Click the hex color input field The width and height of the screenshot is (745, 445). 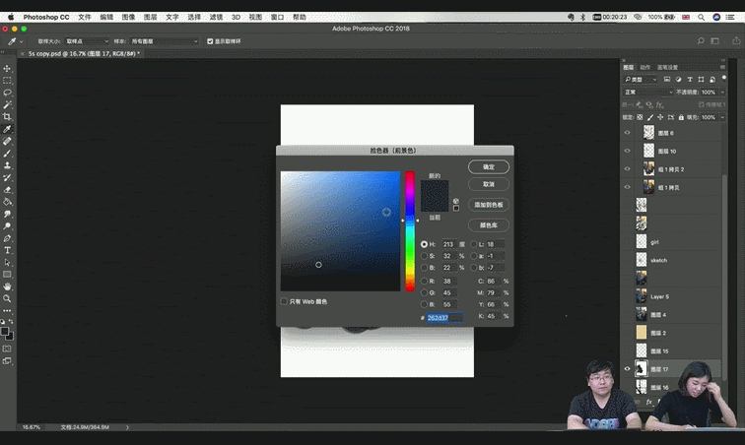pos(444,318)
